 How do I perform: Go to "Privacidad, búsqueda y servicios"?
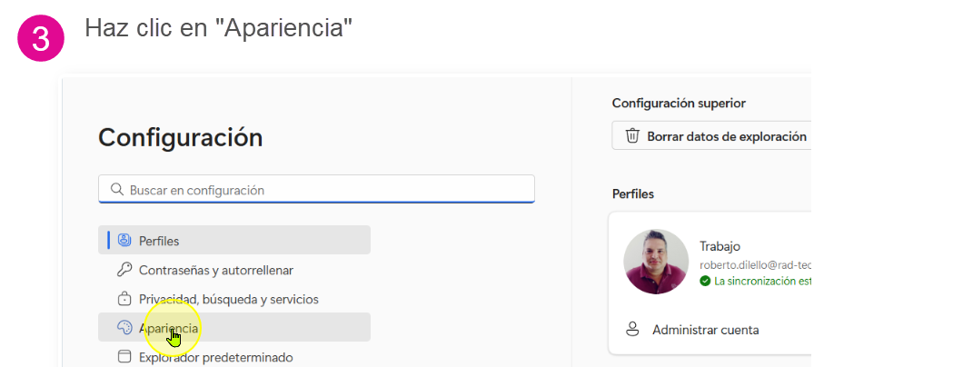(x=229, y=299)
